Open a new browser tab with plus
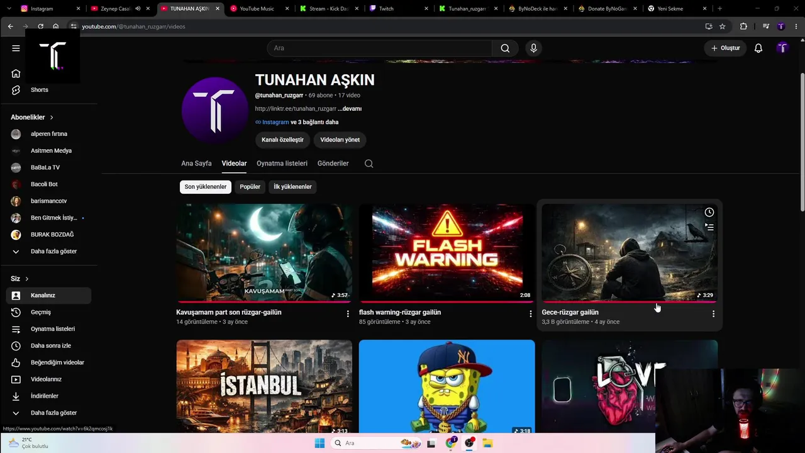This screenshot has width=805, height=453. (719, 9)
